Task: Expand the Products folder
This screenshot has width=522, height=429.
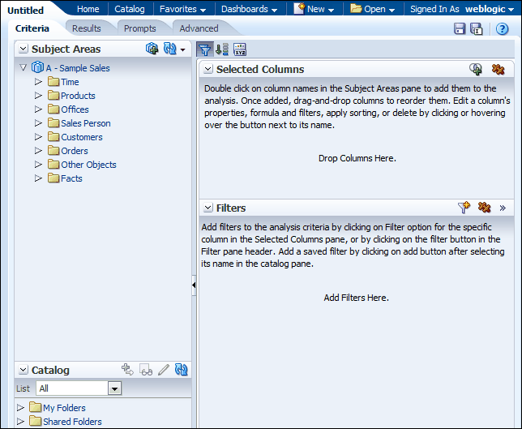Action: pos(38,96)
